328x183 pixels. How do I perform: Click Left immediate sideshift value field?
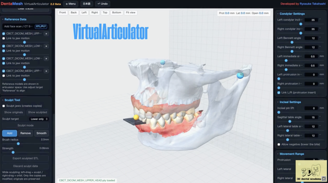311,56
